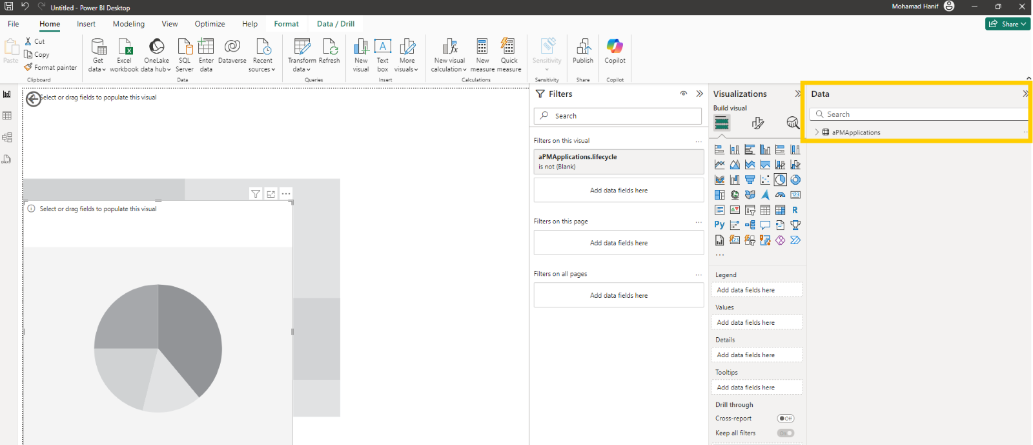Image resolution: width=1033 pixels, height=445 pixels.
Task: Expand the aPMApplications table fields
Action: pos(817,132)
